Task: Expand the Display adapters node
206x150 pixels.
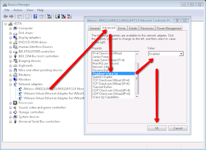Action: 10,38
